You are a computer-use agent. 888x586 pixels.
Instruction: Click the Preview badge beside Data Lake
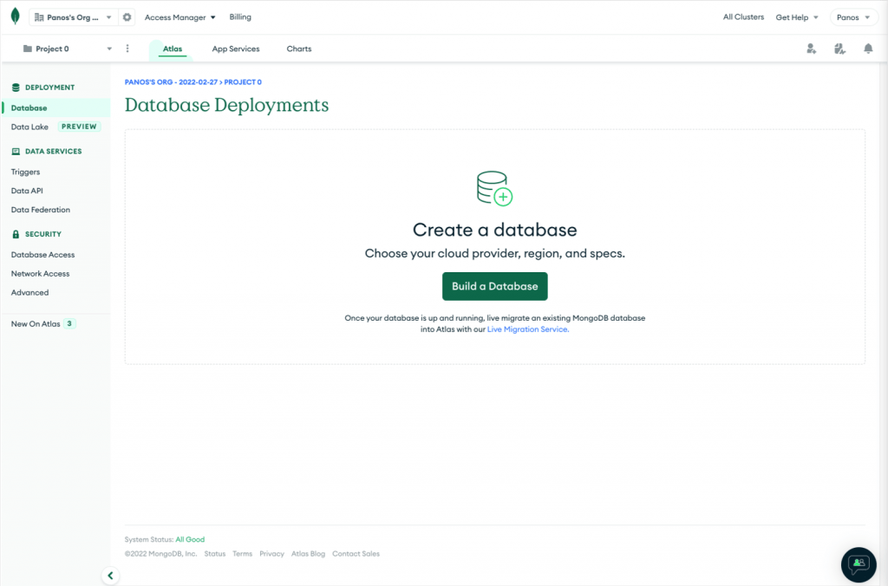click(79, 127)
